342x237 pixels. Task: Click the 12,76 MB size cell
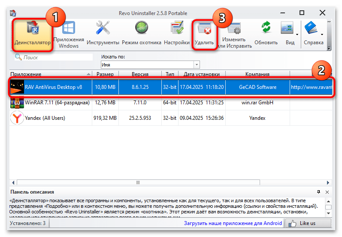105,102
